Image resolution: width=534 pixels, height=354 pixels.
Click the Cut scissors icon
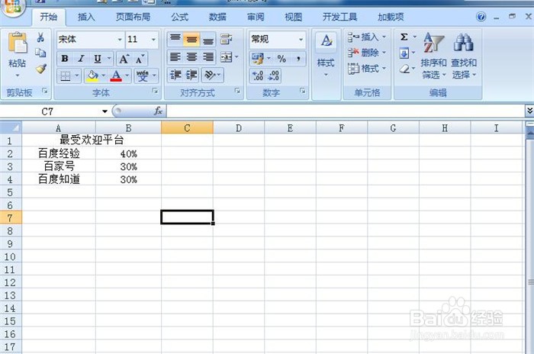pos(40,37)
